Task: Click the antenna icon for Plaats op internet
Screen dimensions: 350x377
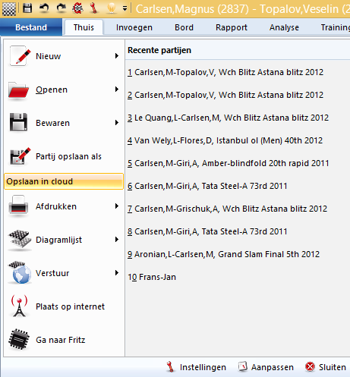Action: click(20, 306)
